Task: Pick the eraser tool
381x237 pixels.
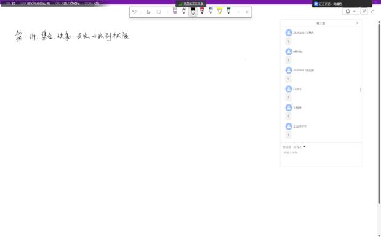Action: click(175, 11)
